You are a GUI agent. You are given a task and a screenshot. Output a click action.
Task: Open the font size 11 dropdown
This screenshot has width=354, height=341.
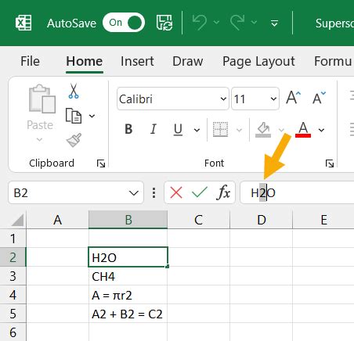coord(273,99)
